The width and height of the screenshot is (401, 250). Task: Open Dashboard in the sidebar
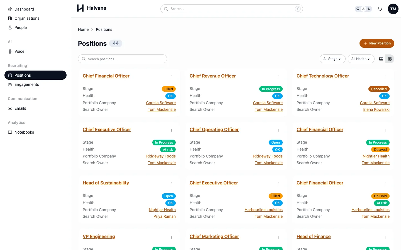pyautogui.click(x=35, y=9)
